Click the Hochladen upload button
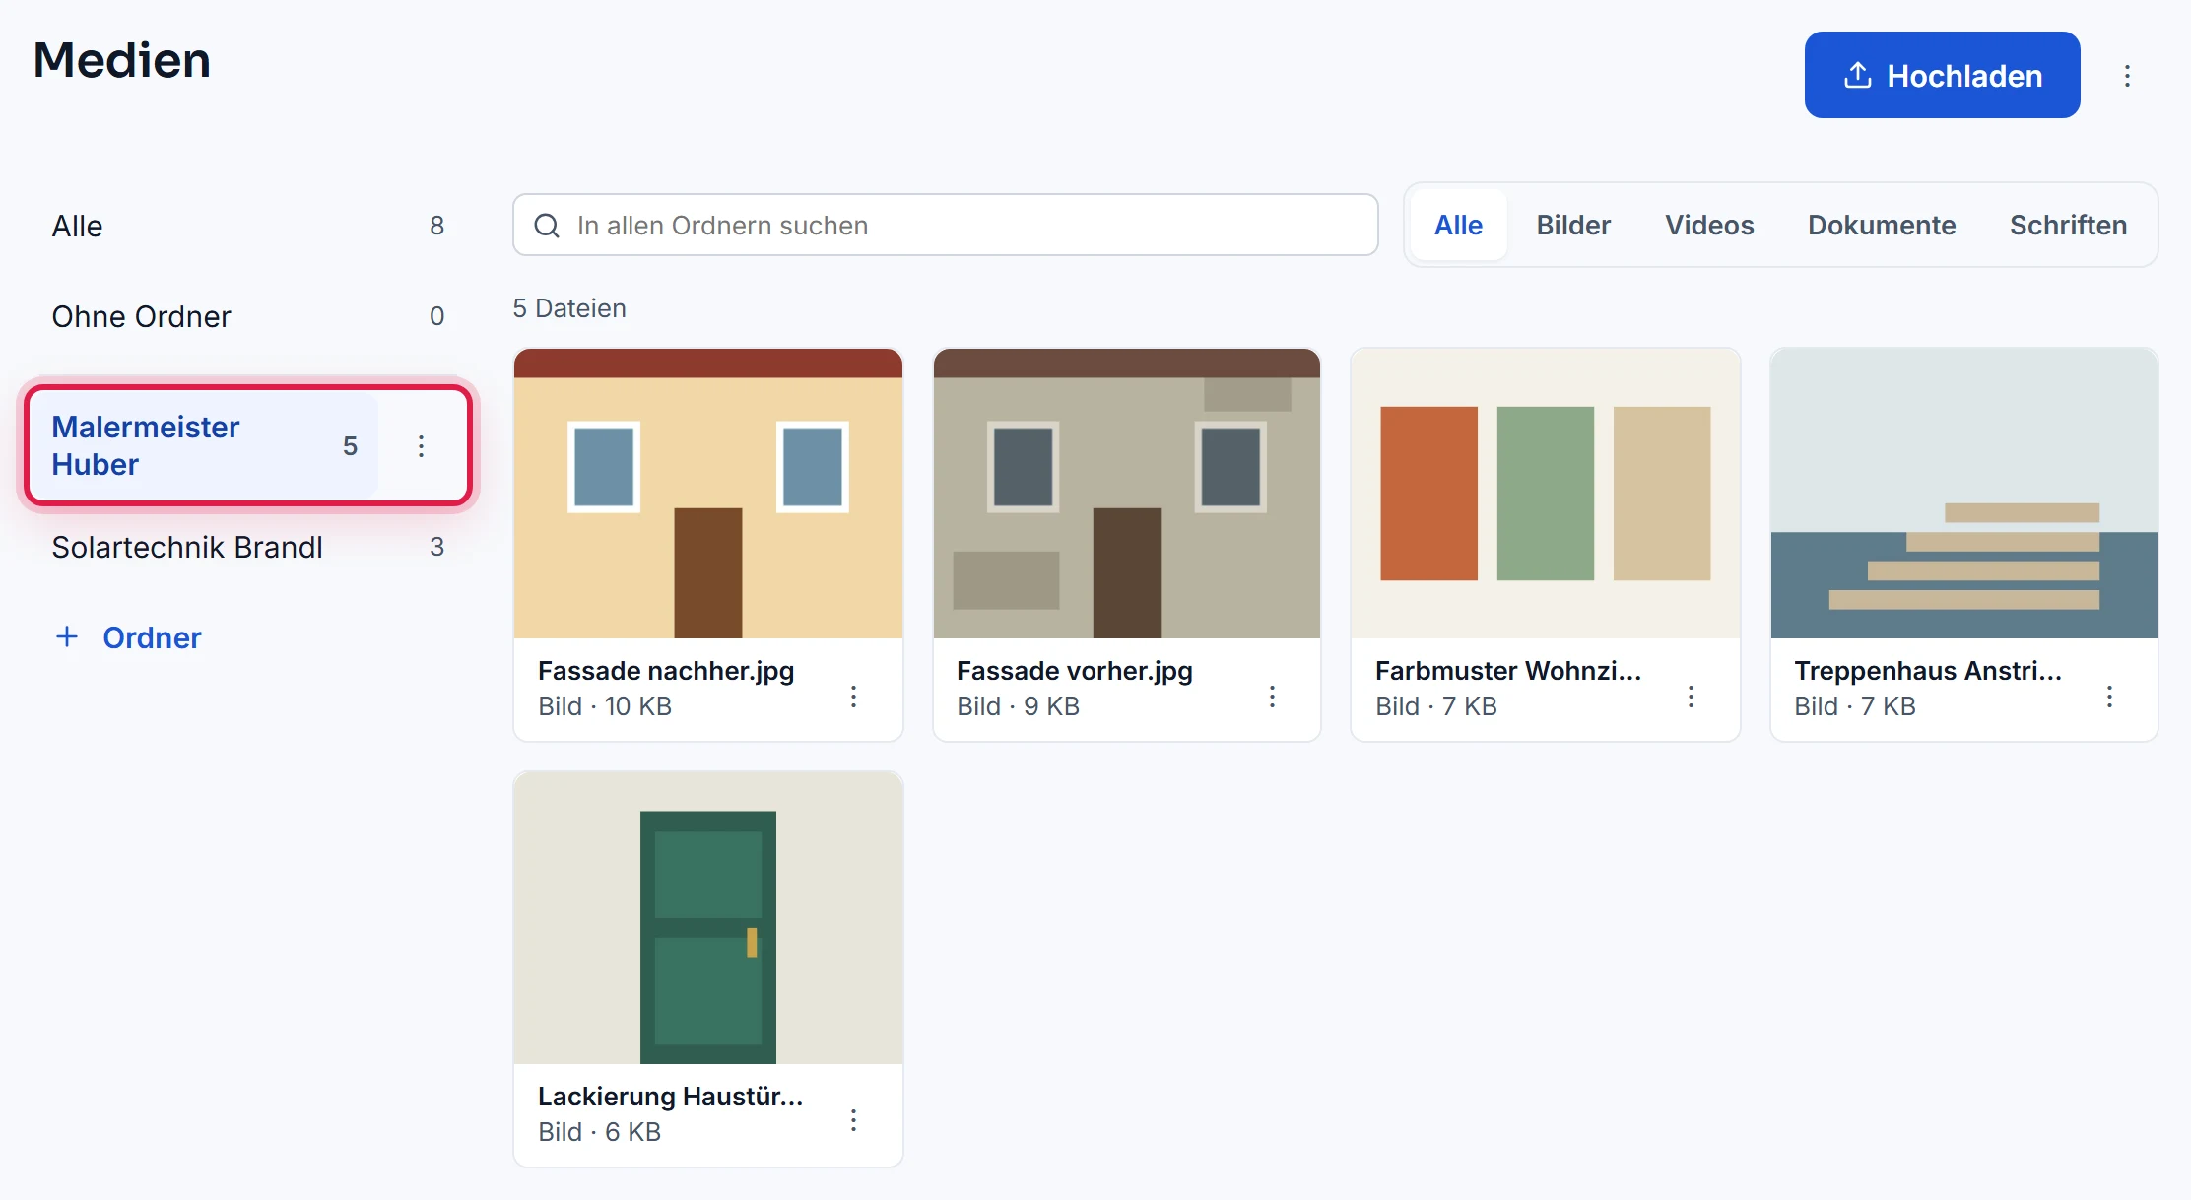 (x=1942, y=75)
